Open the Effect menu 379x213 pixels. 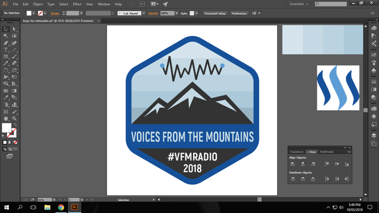(77, 4)
